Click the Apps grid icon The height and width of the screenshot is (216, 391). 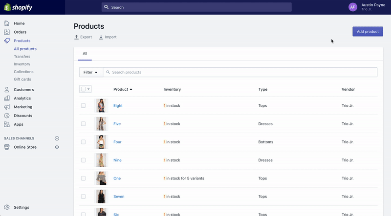point(7,124)
